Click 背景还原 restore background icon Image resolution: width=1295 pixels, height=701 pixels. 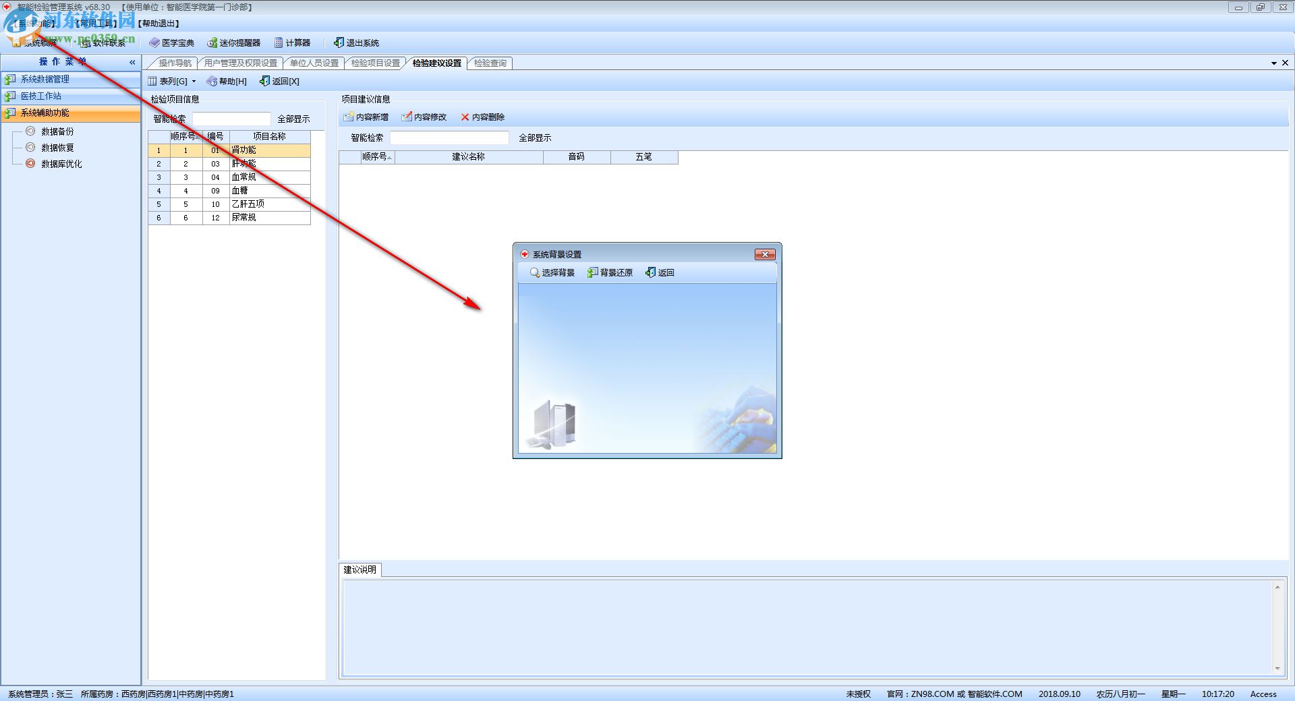tap(593, 272)
